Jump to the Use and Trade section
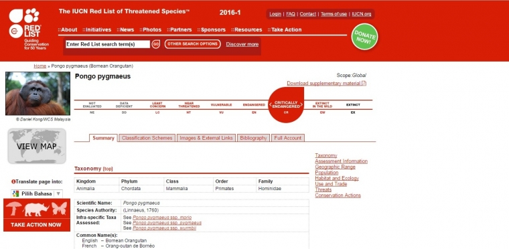Viewport: 509px width, 249px height. 331,184
